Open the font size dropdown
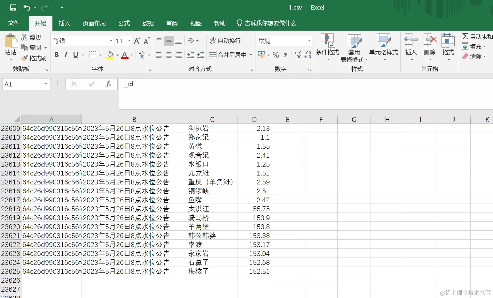 coord(129,41)
